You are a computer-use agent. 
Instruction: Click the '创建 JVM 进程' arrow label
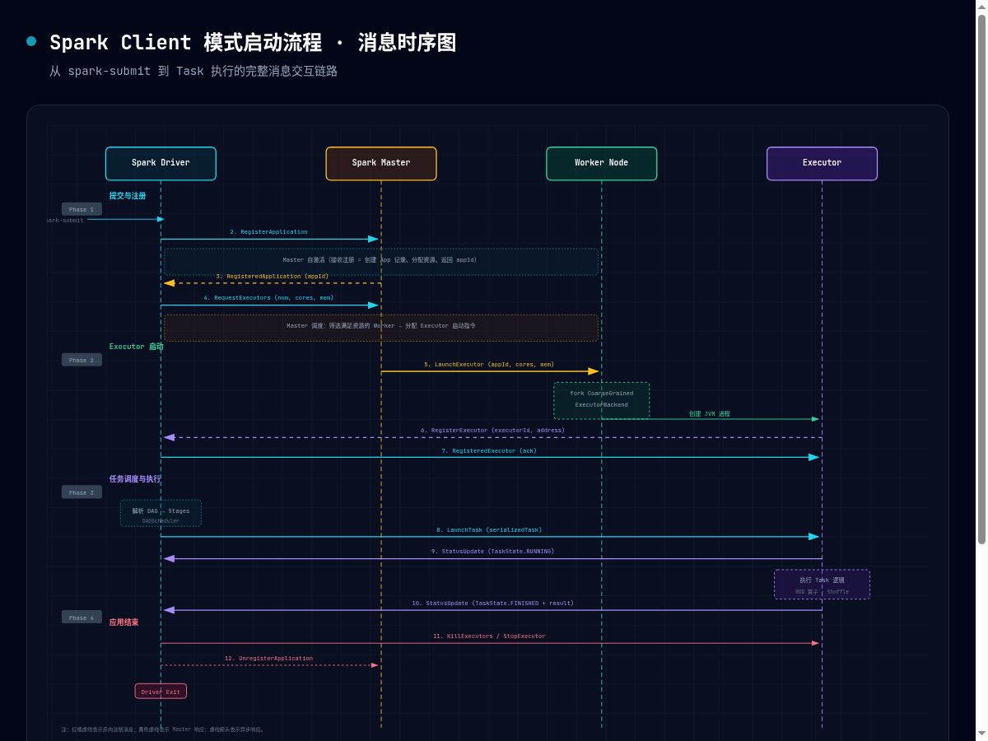[x=710, y=414]
